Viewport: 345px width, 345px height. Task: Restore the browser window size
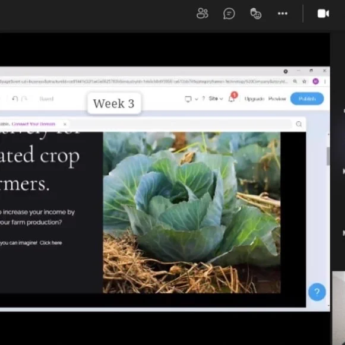(x=311, y=71)
